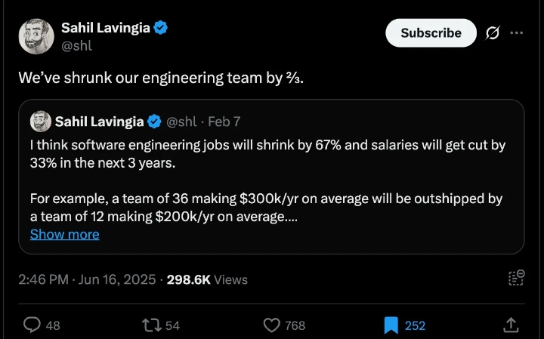Click the small avatar in quoted tweet
The width and height of the screenshot is (544, 339).
(40, 122)
